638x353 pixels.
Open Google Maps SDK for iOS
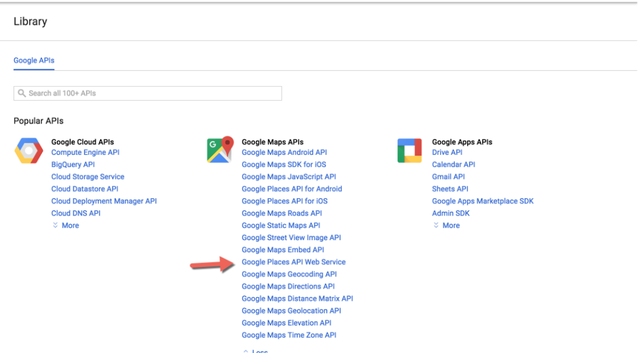click(x=284, y=164)
